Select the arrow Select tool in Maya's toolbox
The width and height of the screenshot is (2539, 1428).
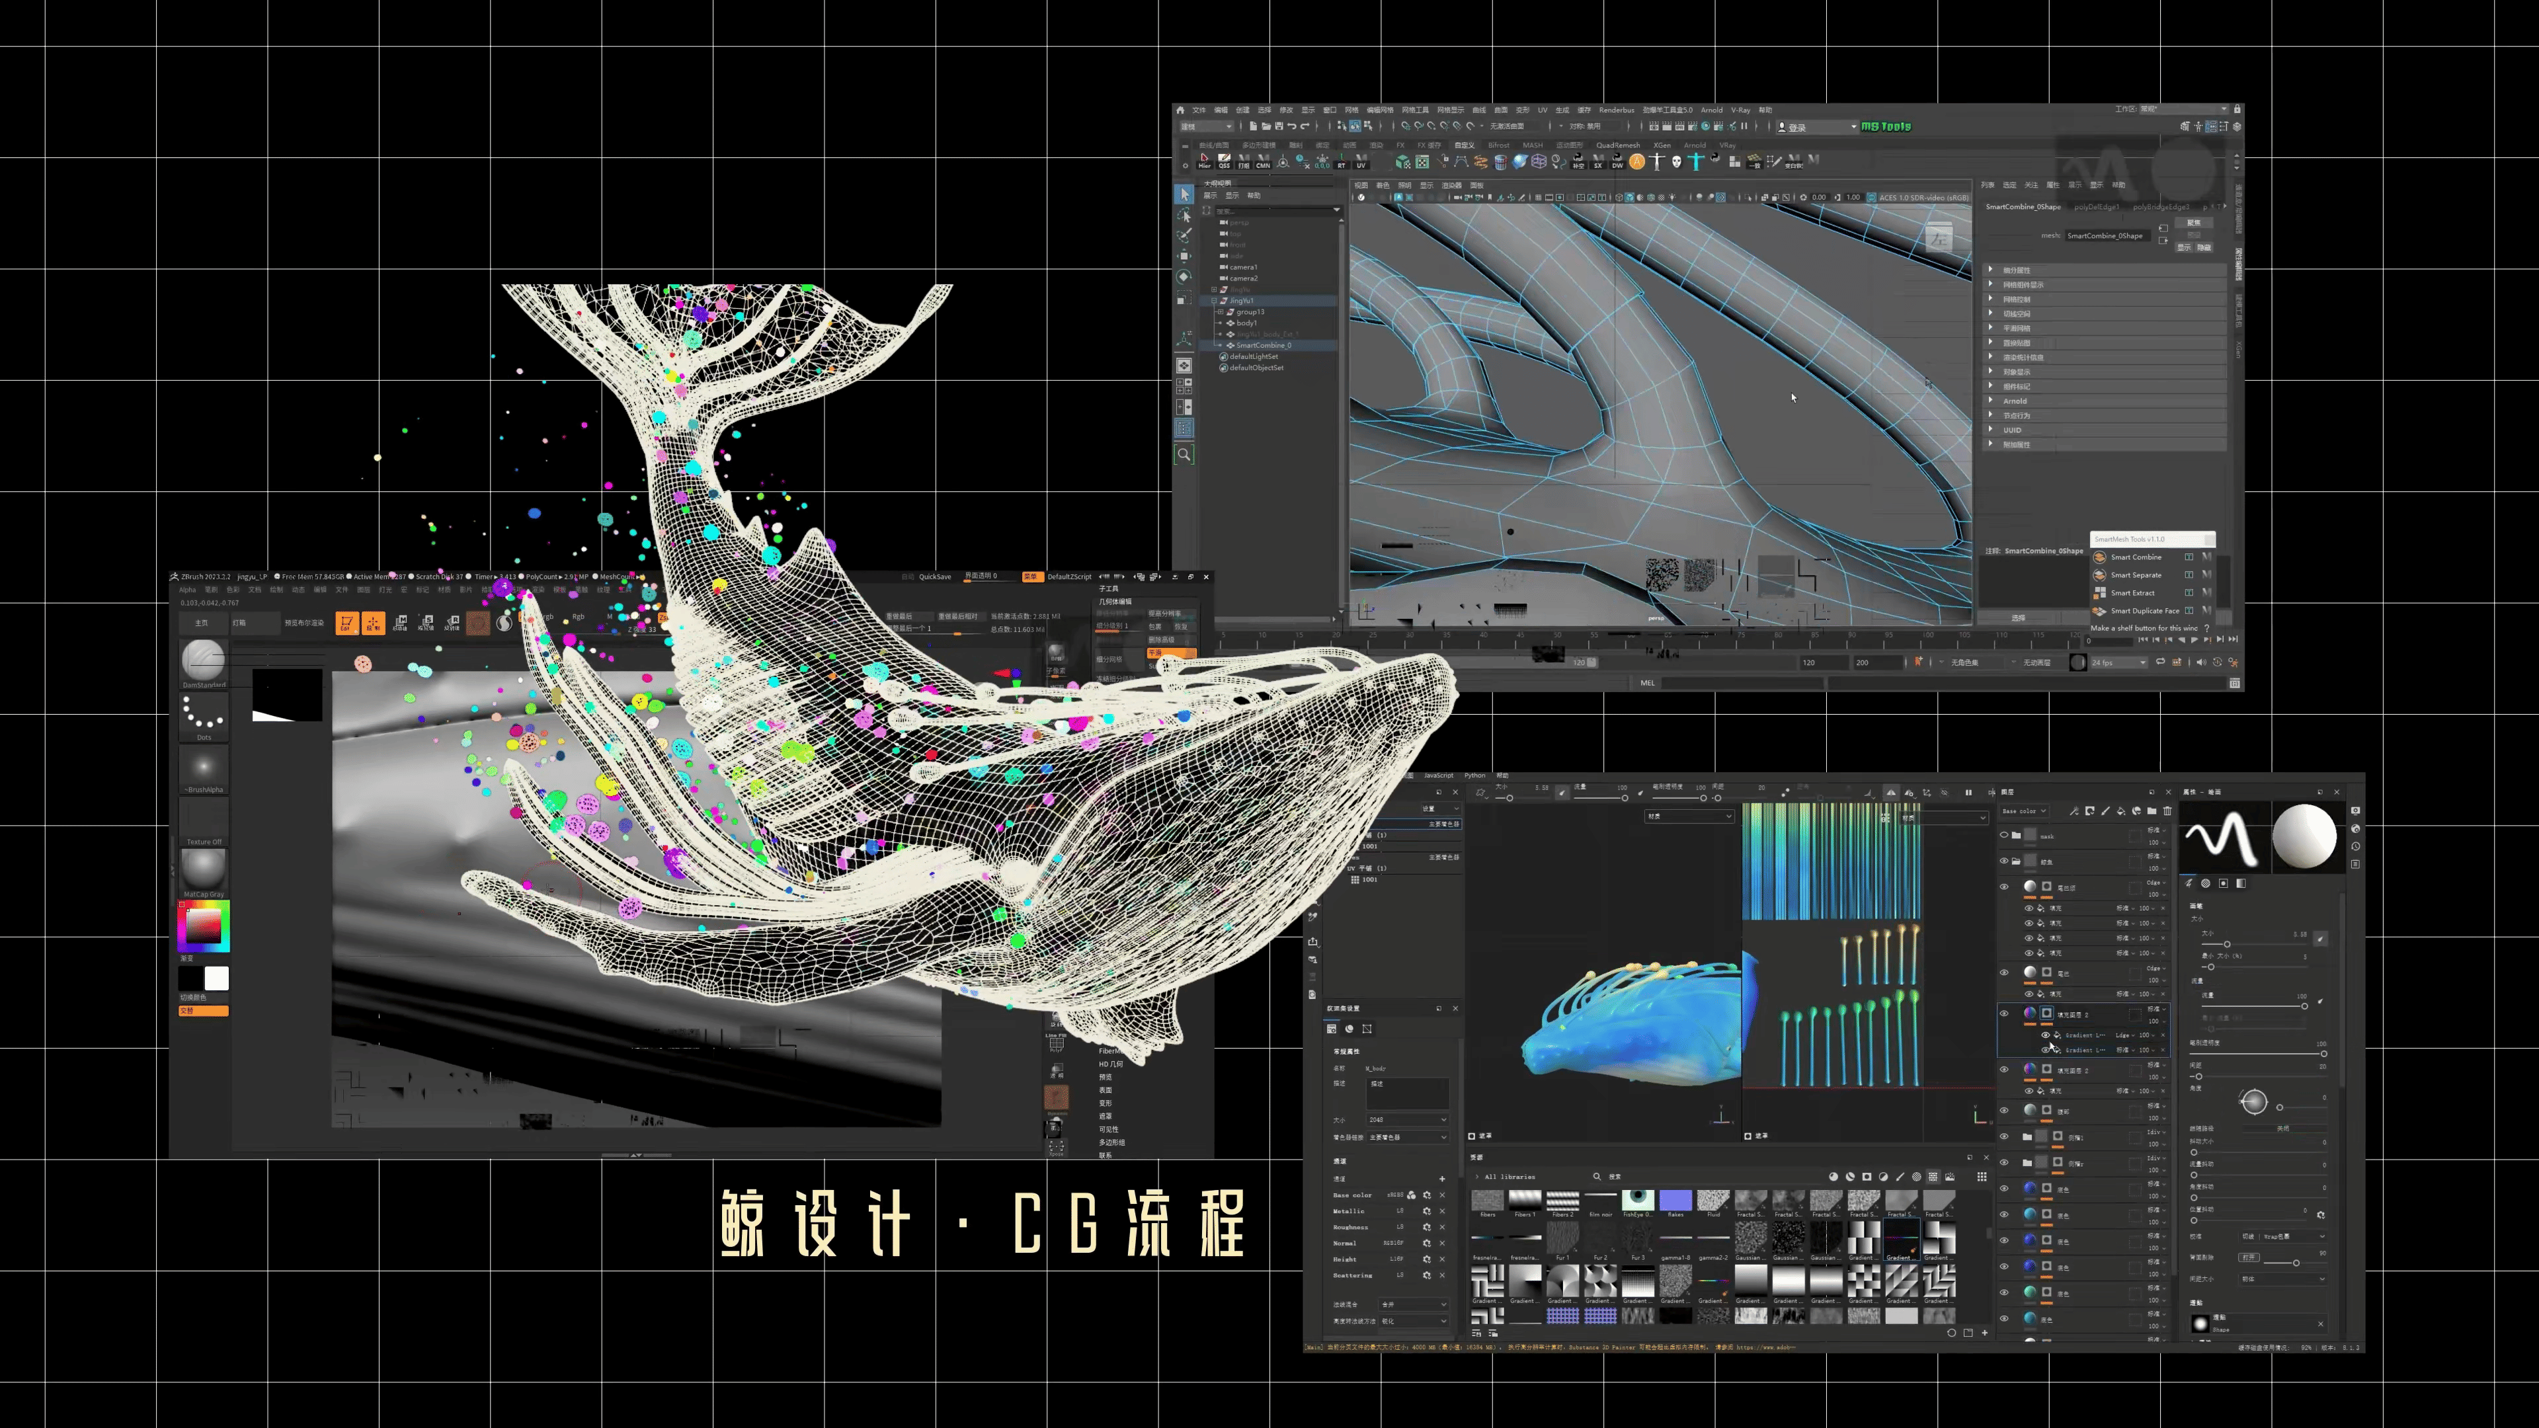[x=1184, y=194]
